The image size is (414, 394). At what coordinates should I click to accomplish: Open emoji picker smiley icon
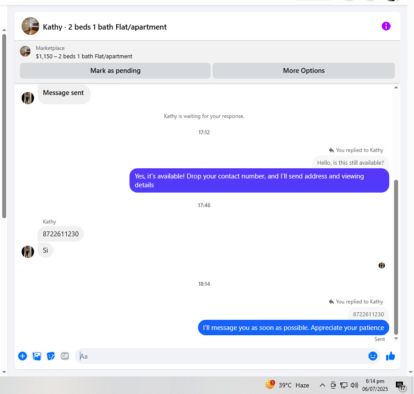point(372,356)
